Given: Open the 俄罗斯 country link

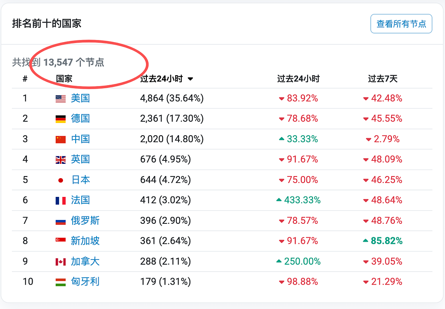Looking at the screenshot, I should (85, 221).
